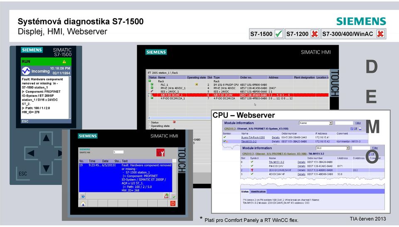Open Details for 2DO DC24V/0,5A HF row
The height and width of the screenshot is (227, 399).
(301, 170)
